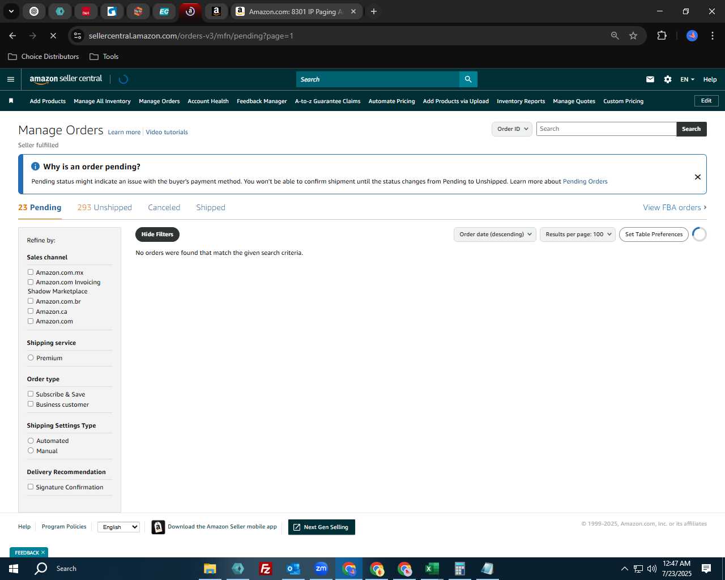
Task: Open Calculator from the taskbar
Action: [460, 569]
